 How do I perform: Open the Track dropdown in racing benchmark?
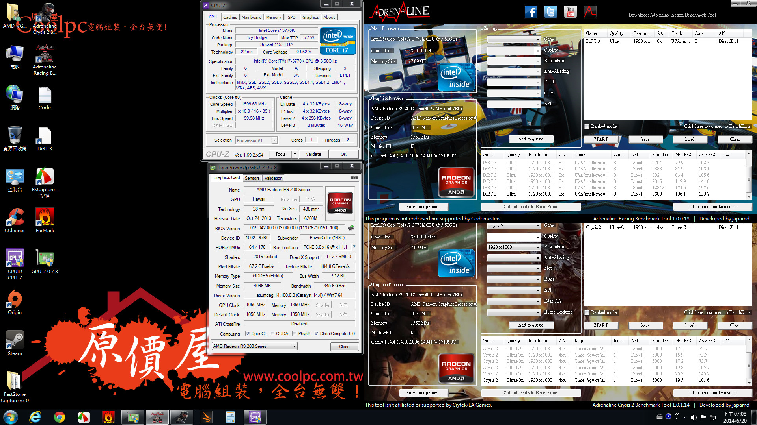tap(514, 82)
